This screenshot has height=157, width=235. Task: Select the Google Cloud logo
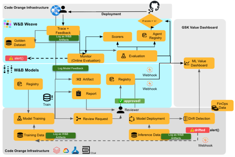65,150
